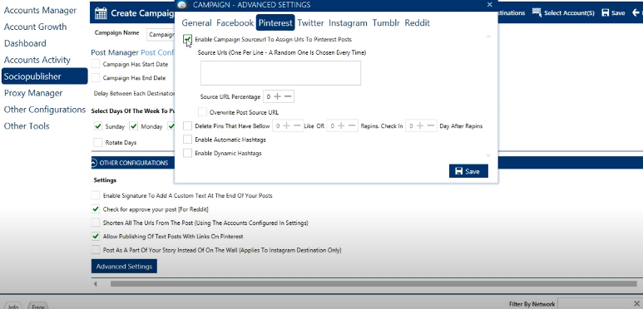Click the floppy-disk Save icon in top toolbar
Screen dimensions: 643x309
606,12
